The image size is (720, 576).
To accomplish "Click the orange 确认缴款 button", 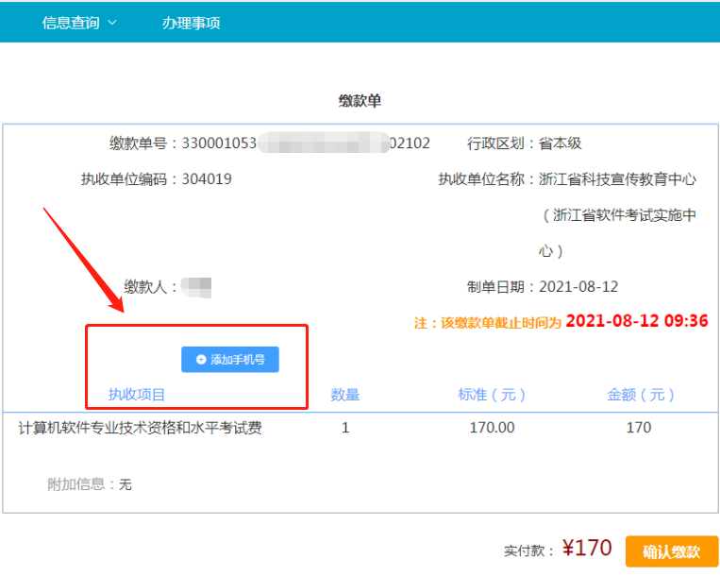I will [x=671, y=551].
